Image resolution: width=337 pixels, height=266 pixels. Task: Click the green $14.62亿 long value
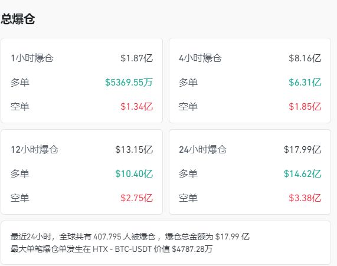[x=302, y=174]
